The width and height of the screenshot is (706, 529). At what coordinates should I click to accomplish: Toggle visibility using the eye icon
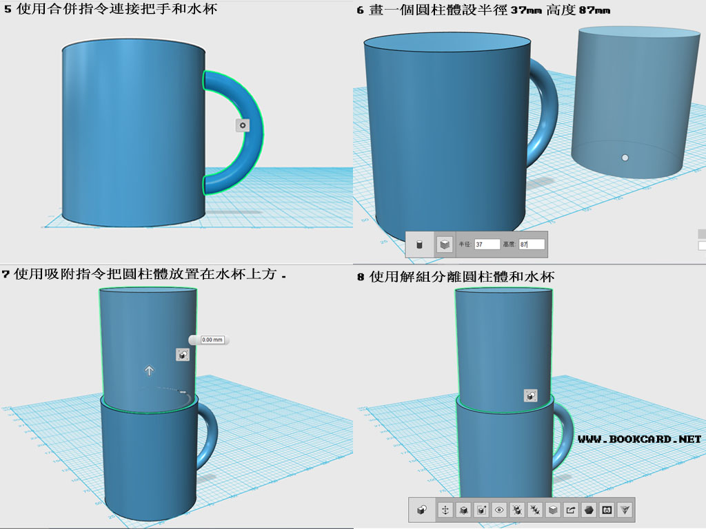coord(498,510)
